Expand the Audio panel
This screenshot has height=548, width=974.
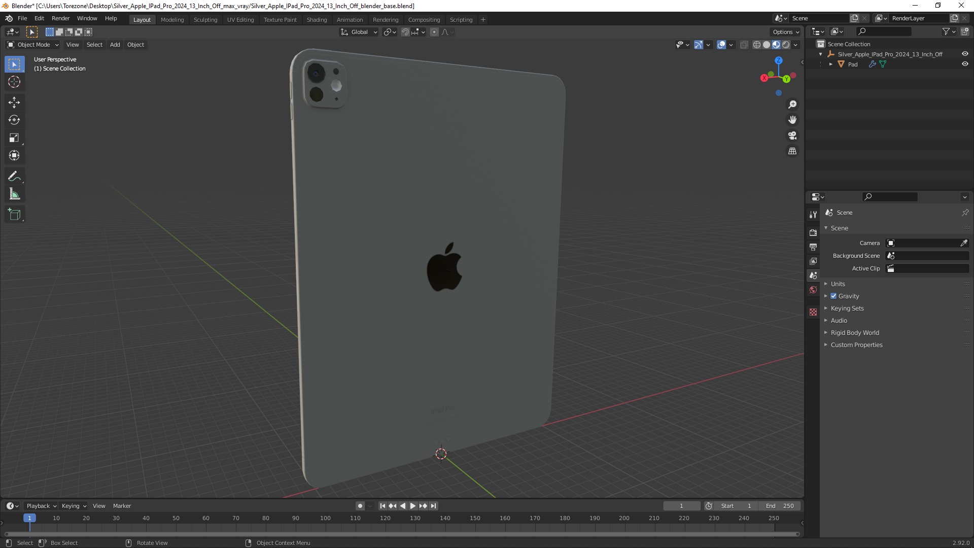click(839, 321)
